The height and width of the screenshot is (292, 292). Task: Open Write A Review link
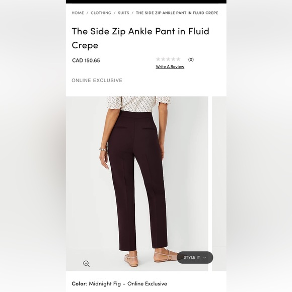[170, 66]
